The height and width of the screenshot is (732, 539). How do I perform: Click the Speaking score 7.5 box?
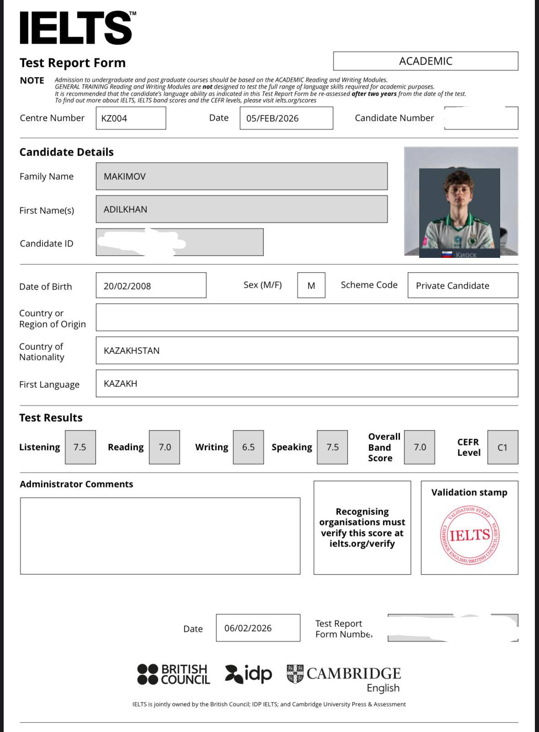tap(332, 447)
